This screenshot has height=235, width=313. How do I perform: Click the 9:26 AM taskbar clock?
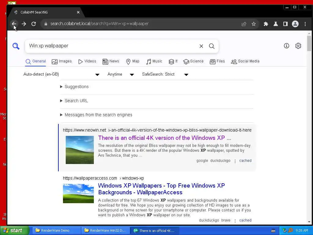tap(302, 230)
